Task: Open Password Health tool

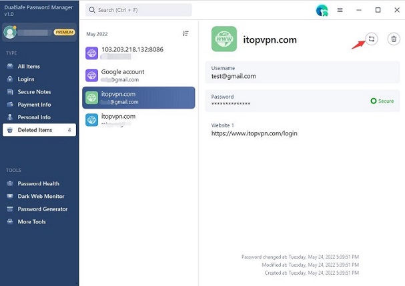Action: click(x=38, y=183)
